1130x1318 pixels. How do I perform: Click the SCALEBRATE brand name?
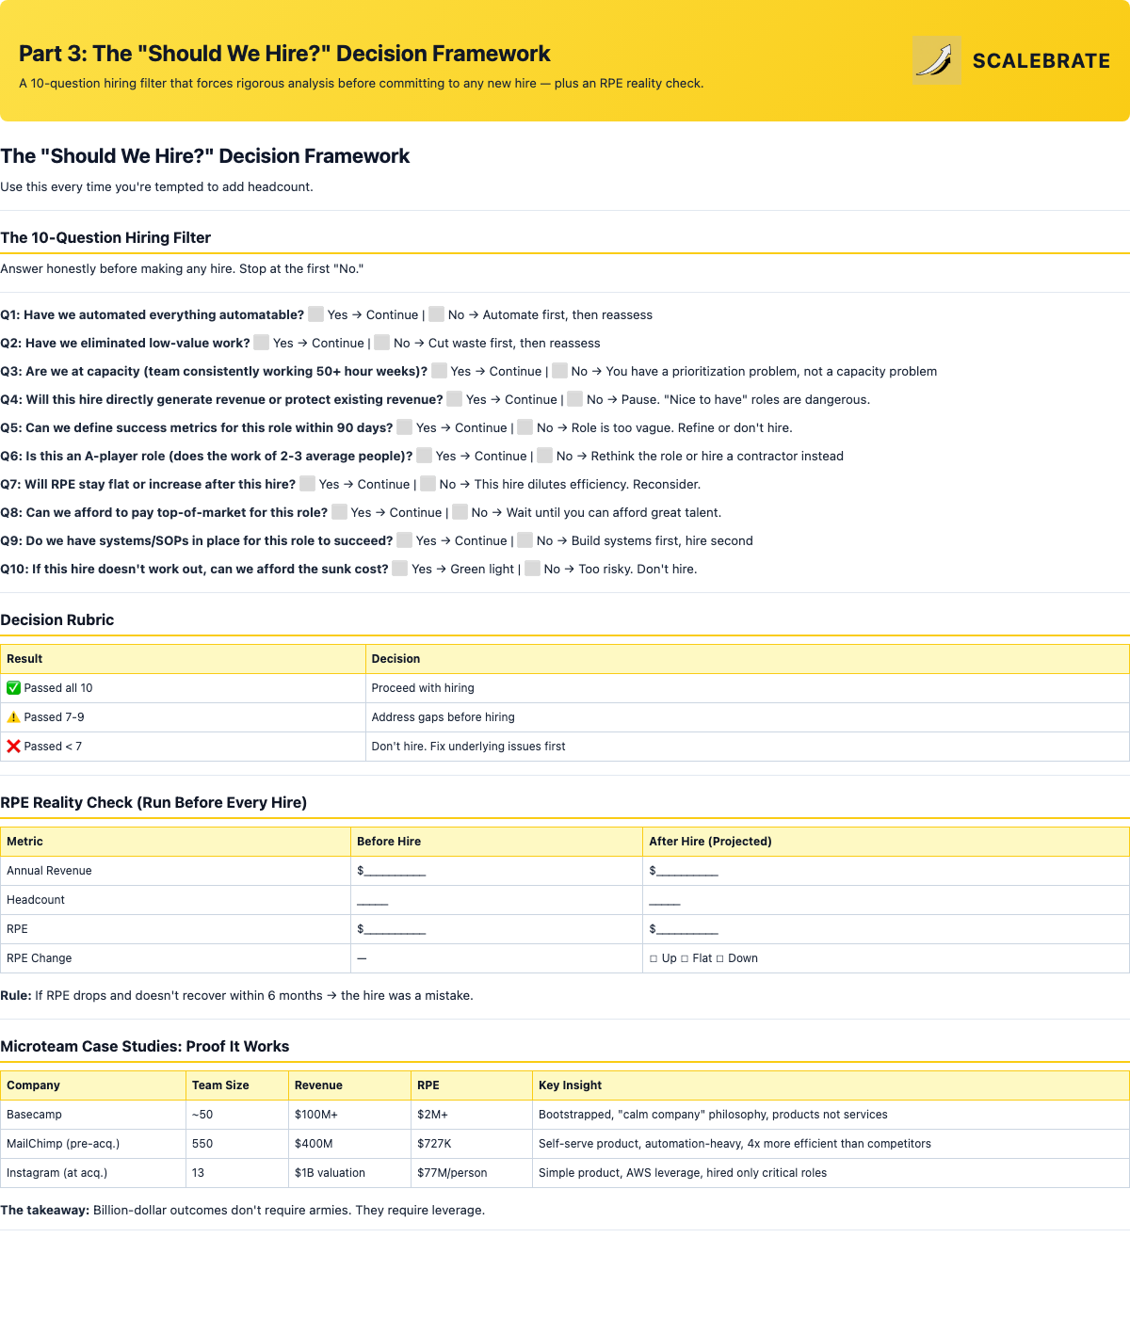click(1041, 61)
